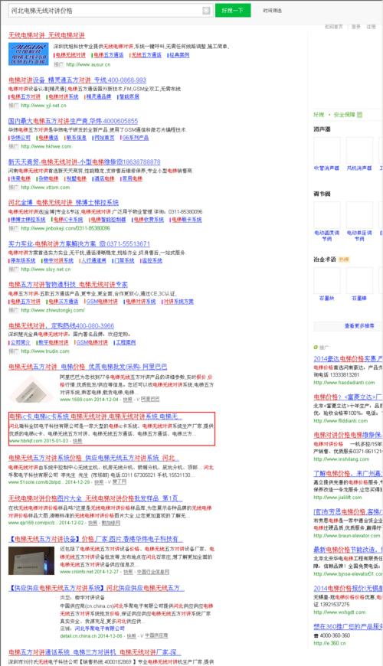Open 新天天商贸-电梯无线对讲 result title
The image size is (383, 666).
(x=84, y=162)
